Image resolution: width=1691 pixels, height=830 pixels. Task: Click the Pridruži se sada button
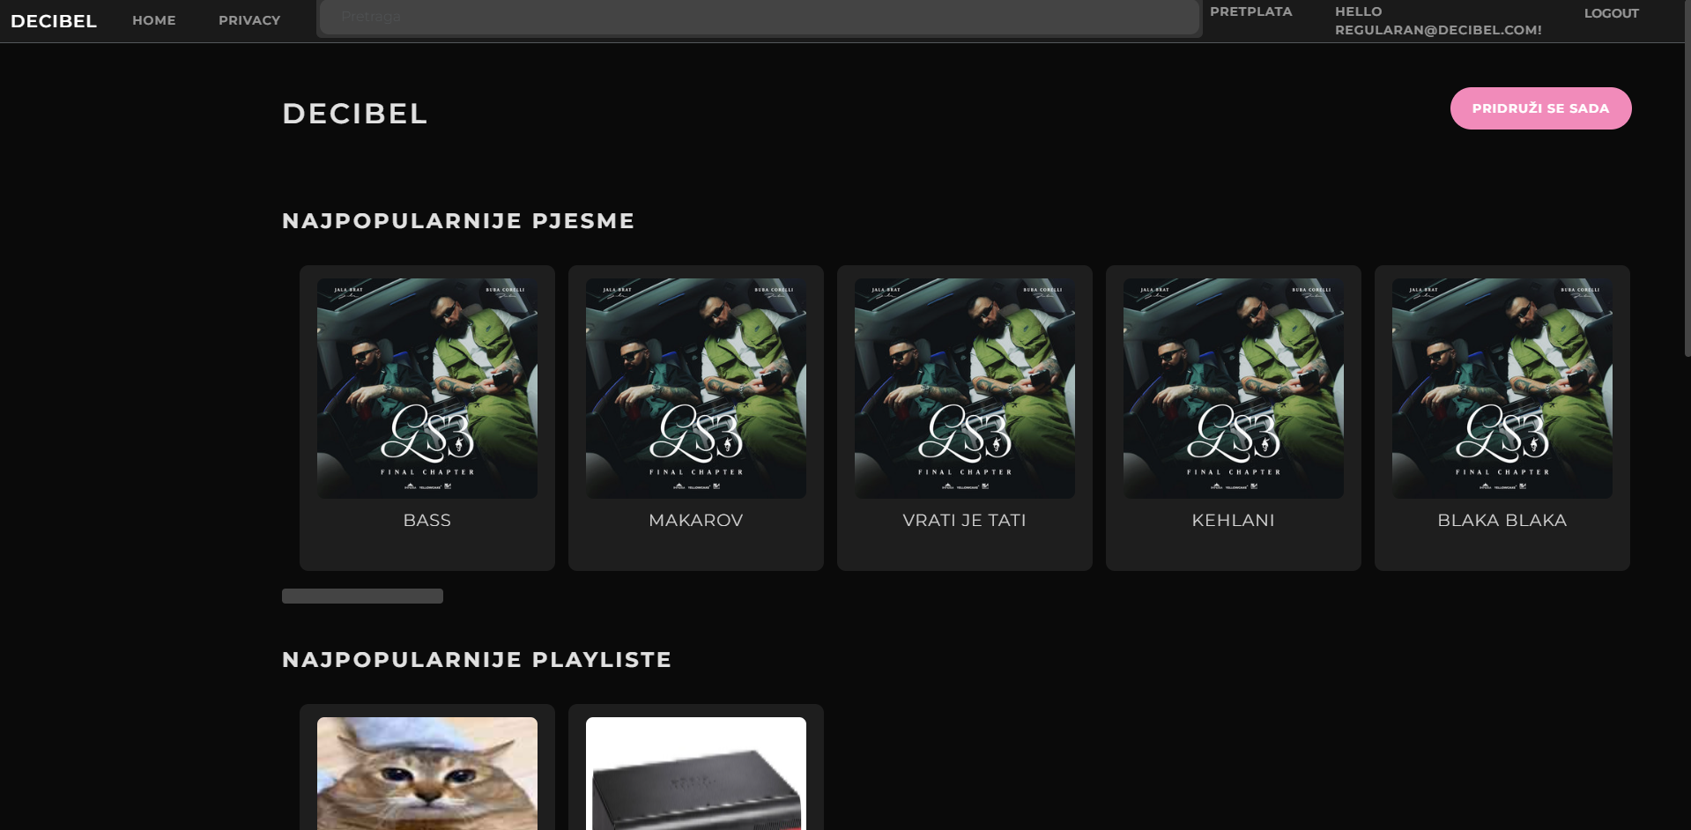point(1541,108)
